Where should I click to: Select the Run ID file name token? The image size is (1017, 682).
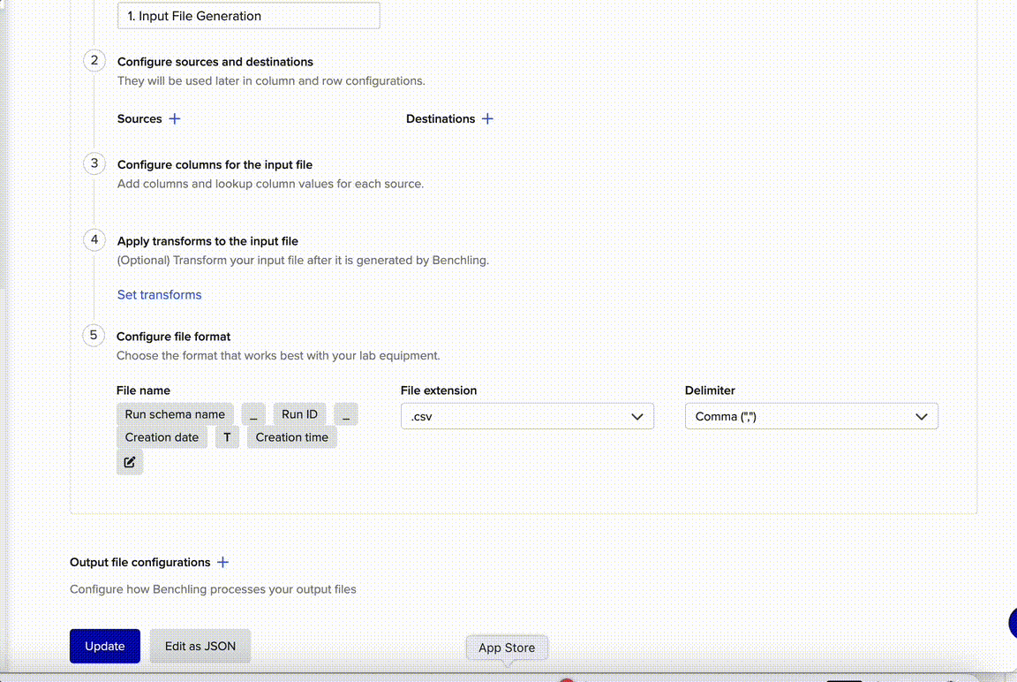(299, 414)
